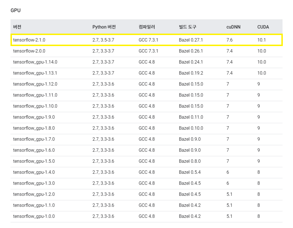Click Python 2.7, 3.3-3.6 in tensorflow_gpu-1.9.0 row
Viewport: 293px width, 228px height.
pyautogui.click(x=103, y=117)
